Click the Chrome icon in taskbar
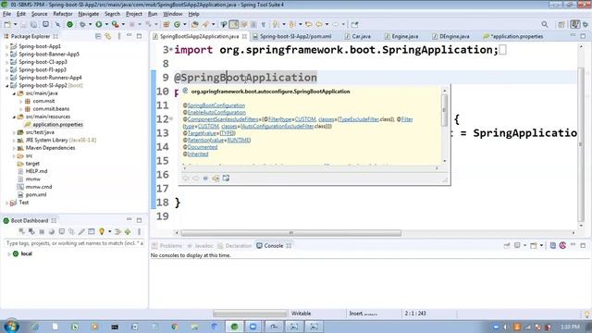Viewport: 592px width, 333px height. tap(175, 327)
